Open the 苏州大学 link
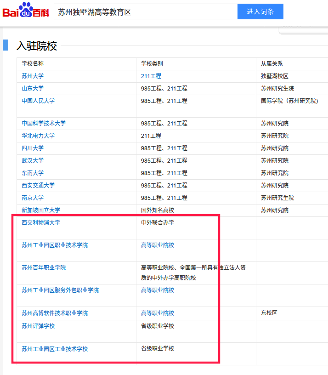 tap(33, 76)
